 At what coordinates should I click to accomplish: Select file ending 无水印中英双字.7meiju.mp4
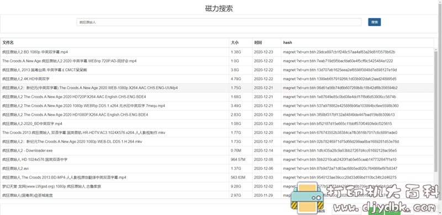[x=84, y=106]
